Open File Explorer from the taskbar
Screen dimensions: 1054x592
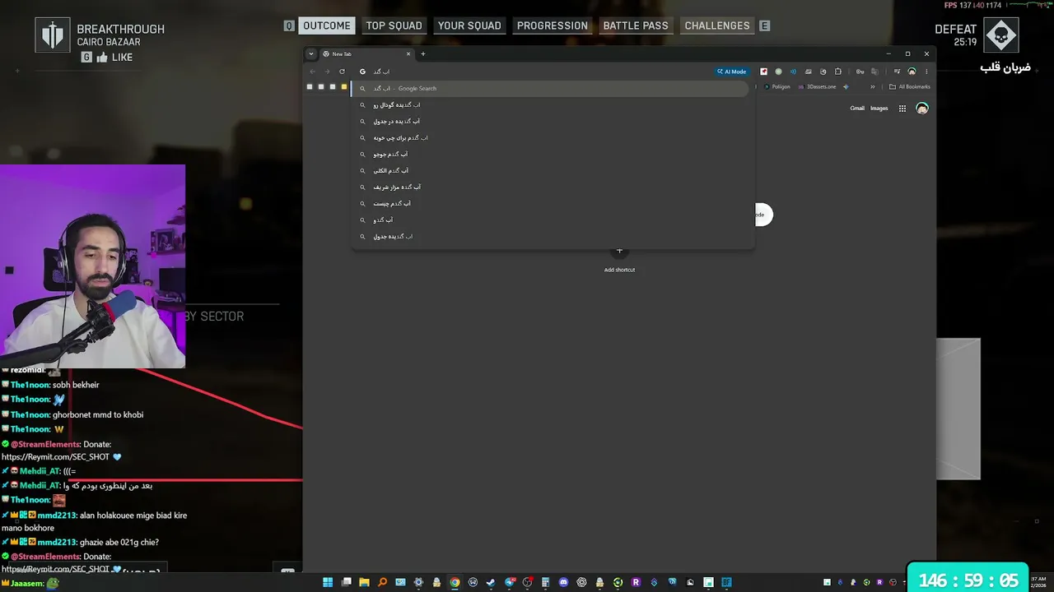click(364, 583)
